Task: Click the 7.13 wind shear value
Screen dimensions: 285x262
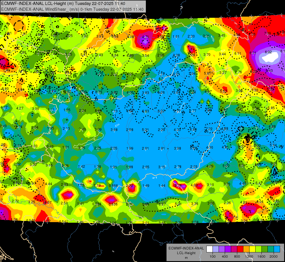Action: click(x=161, y=74)
